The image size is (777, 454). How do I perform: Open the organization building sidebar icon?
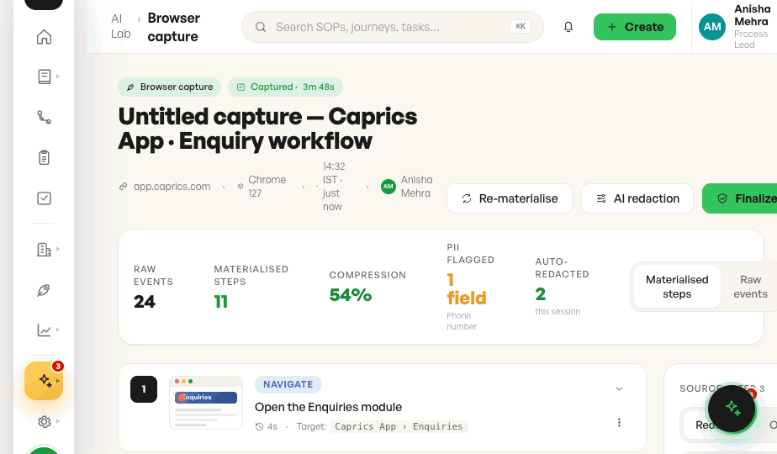44,250
